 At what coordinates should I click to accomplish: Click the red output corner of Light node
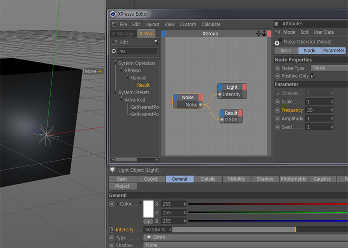click(x=245, y=87)
